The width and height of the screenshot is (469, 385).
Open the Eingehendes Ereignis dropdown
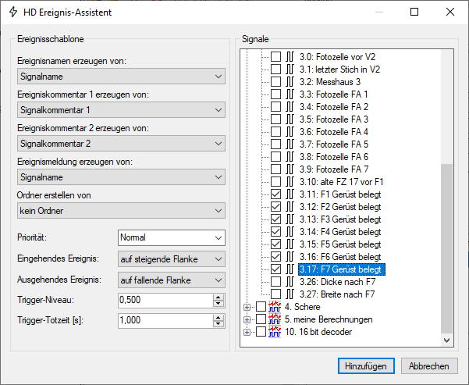[172, 258]
